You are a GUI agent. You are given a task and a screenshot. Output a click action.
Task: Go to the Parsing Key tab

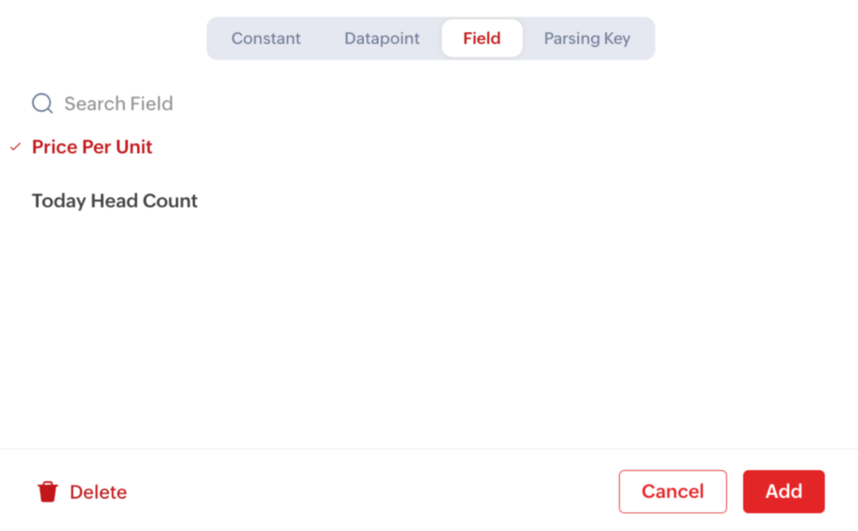click(x=587, y=39)
